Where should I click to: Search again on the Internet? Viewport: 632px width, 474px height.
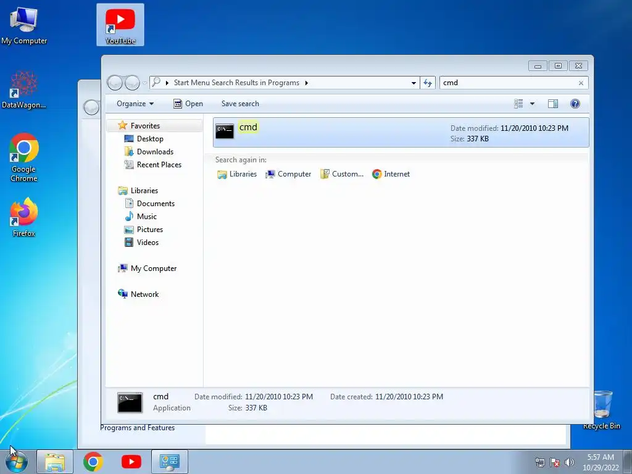pos(391,174)
